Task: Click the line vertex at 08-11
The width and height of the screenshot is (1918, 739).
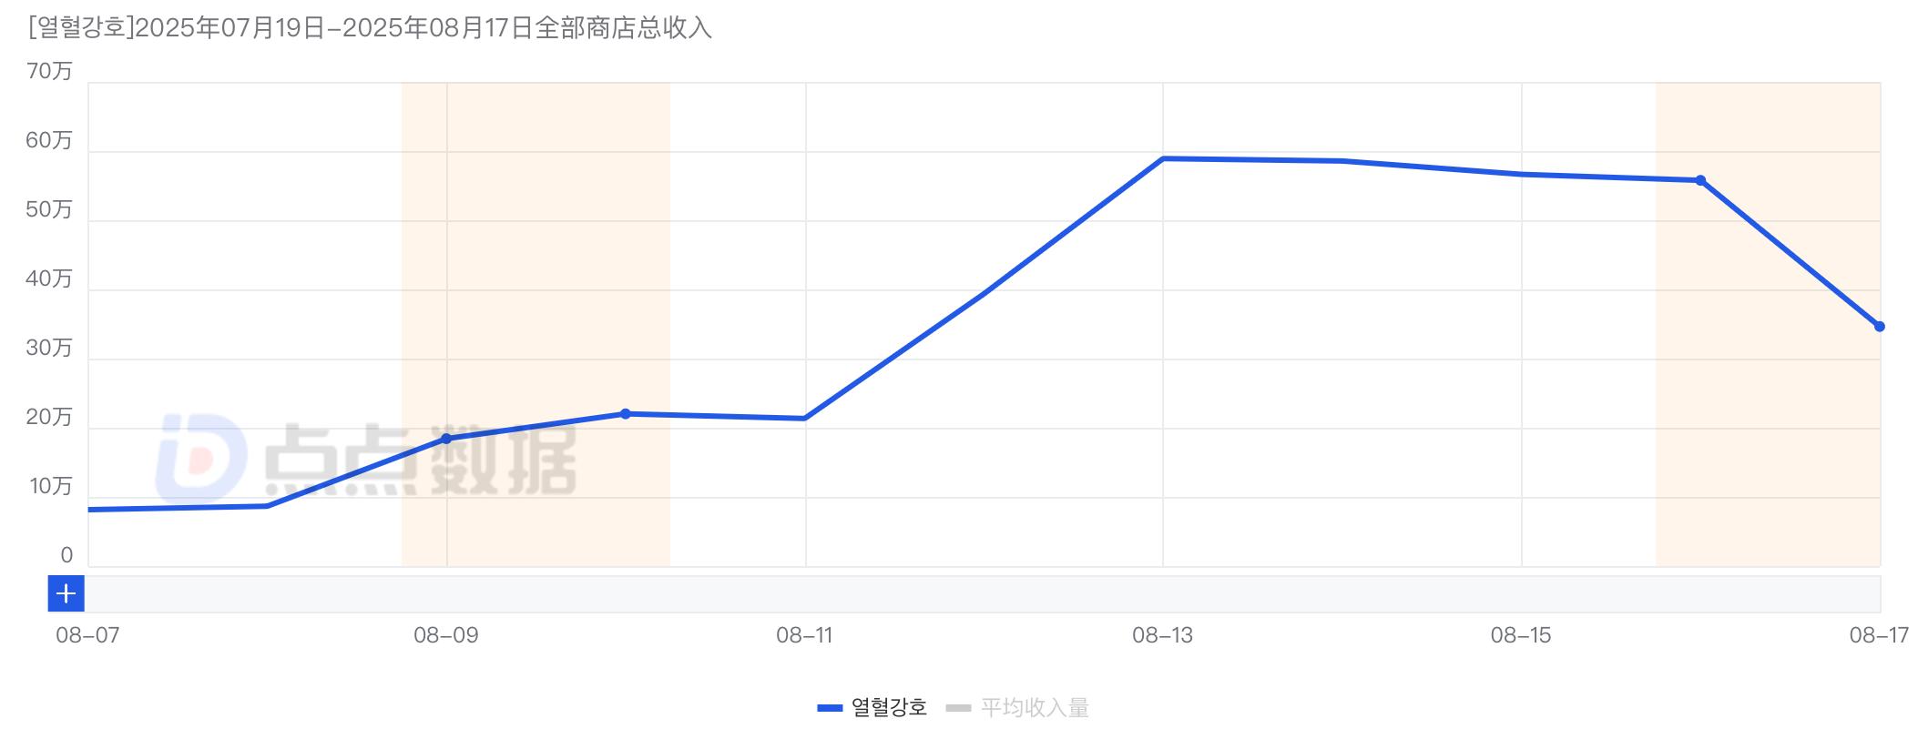Action: [x=804, y=419]
